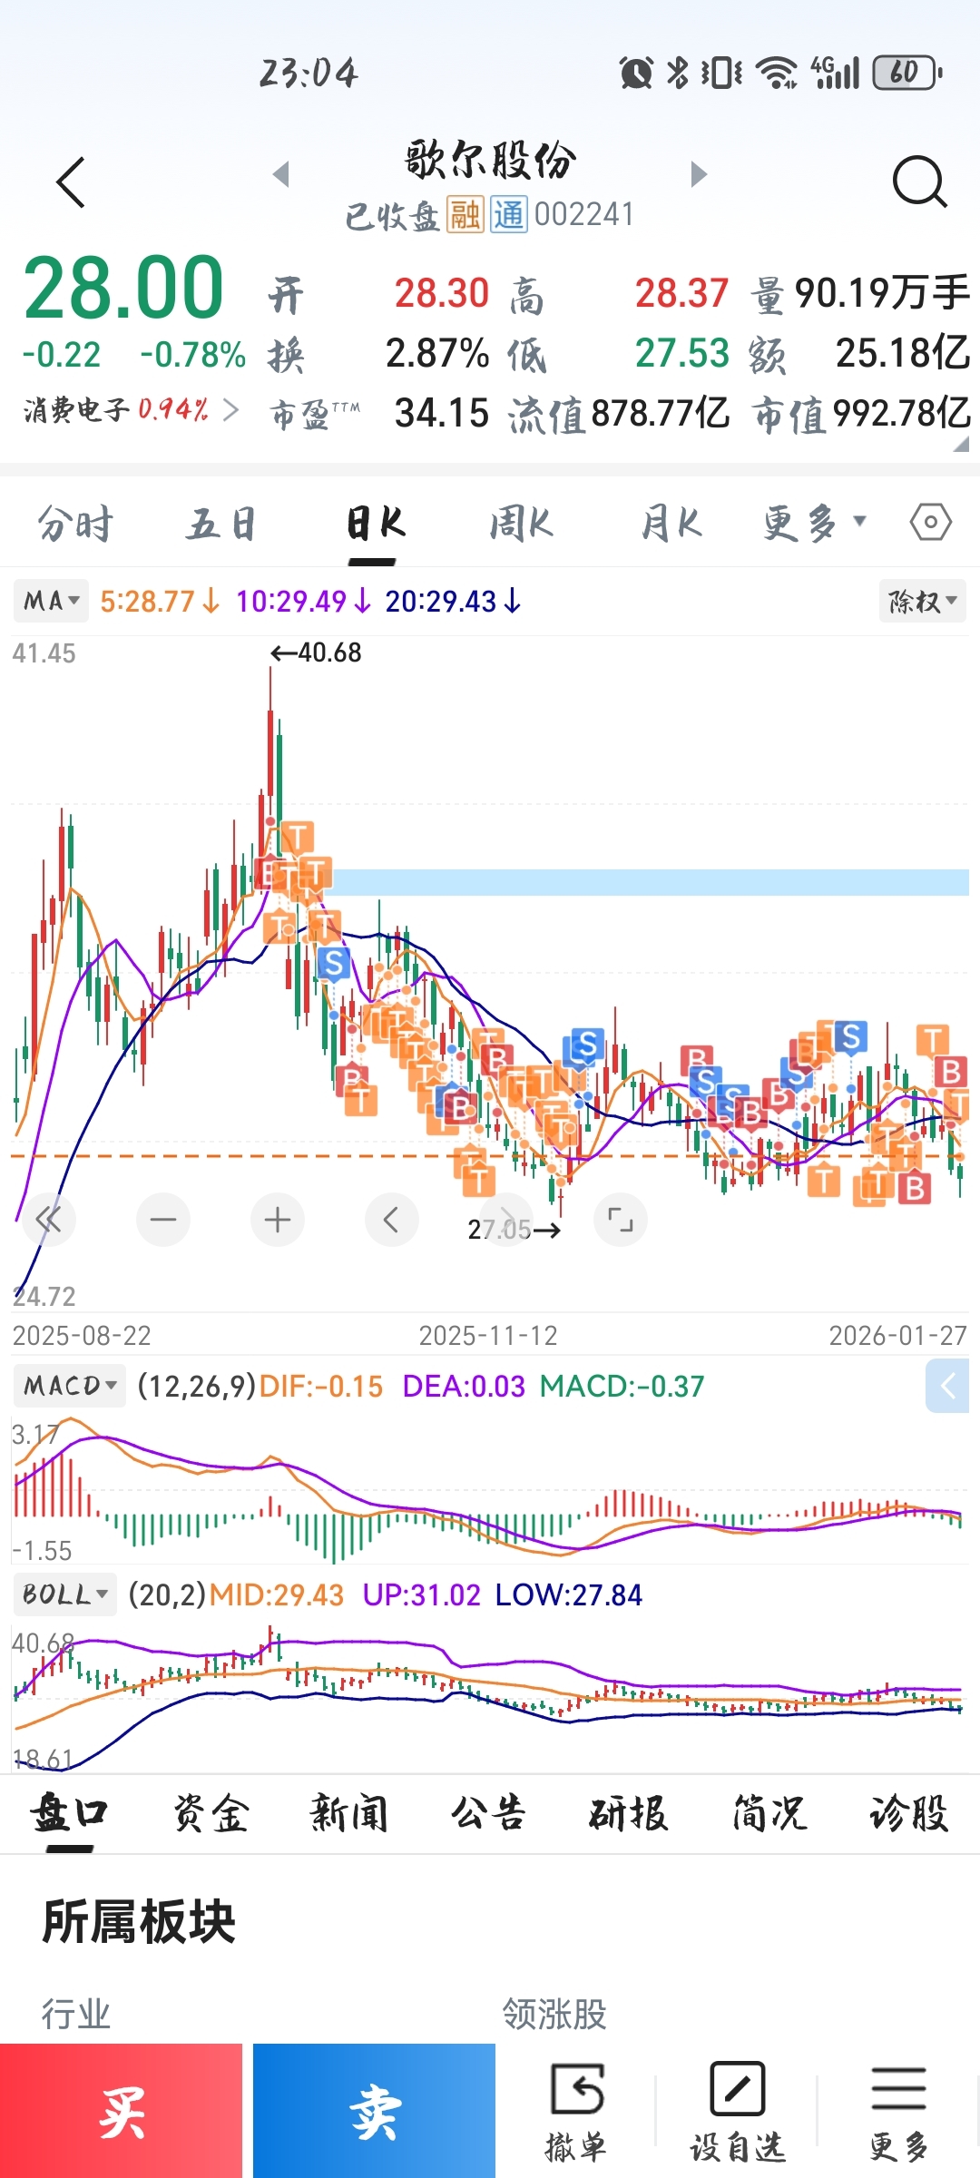Tap the 20:29.43 MA20 value
980x2178 pixels.
click(453, 601)
